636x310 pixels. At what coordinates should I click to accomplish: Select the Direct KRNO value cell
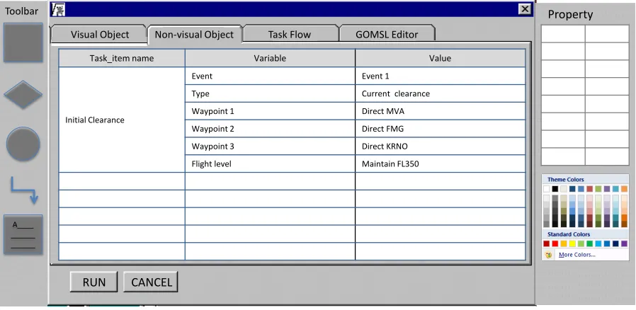[x=440, y=147]
